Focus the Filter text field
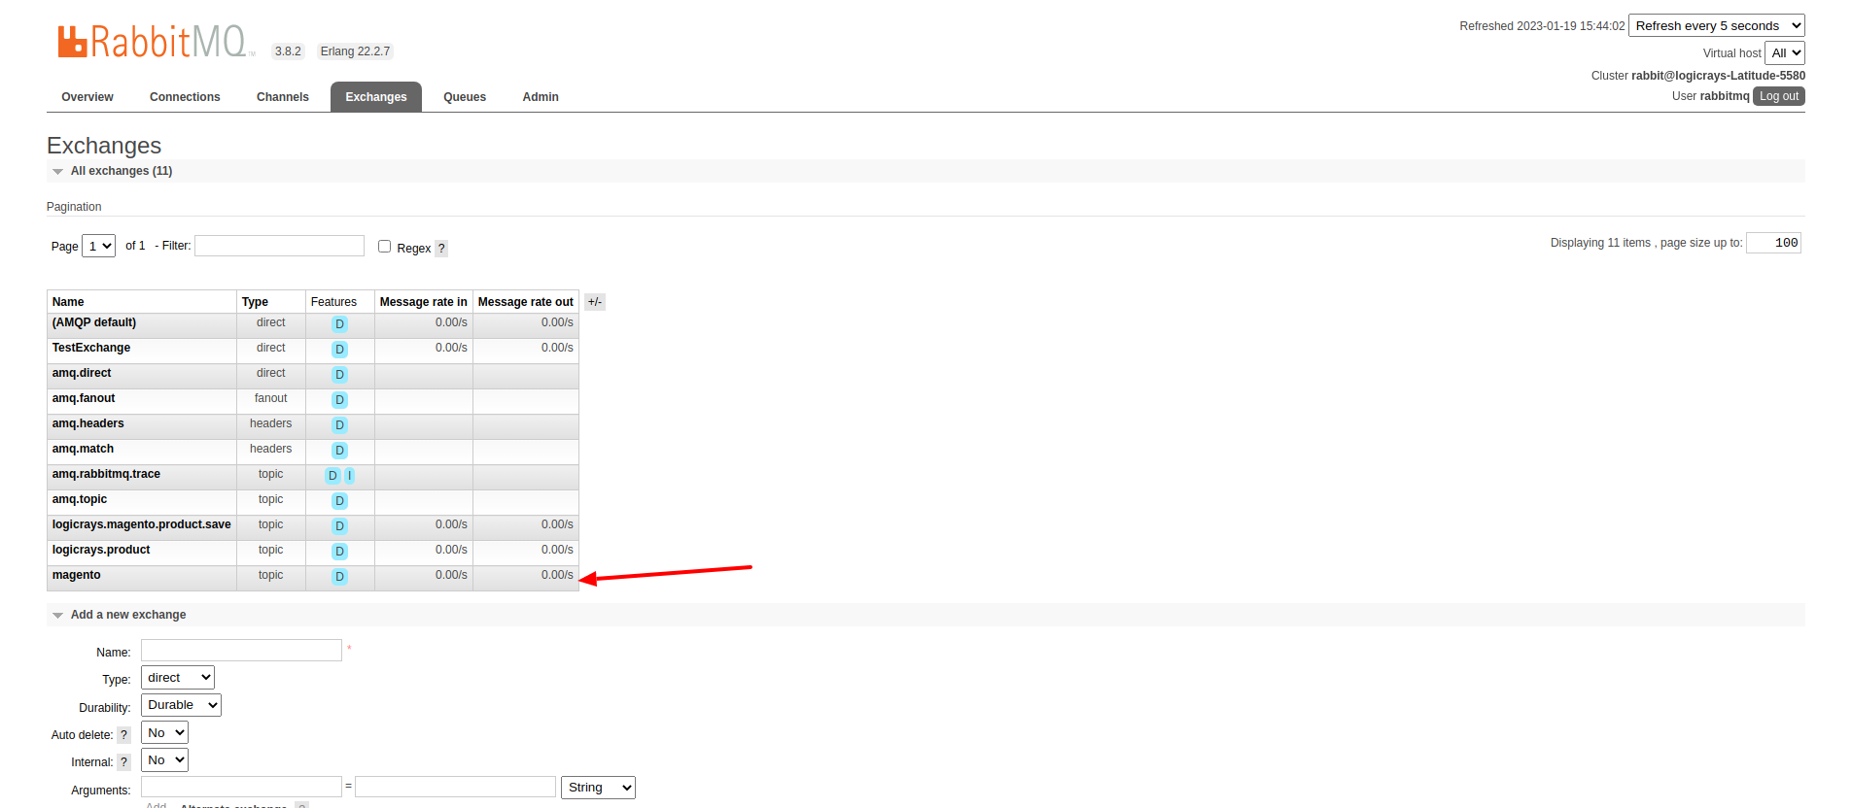This screenshot has width=1852, height=808. [279, 246]
